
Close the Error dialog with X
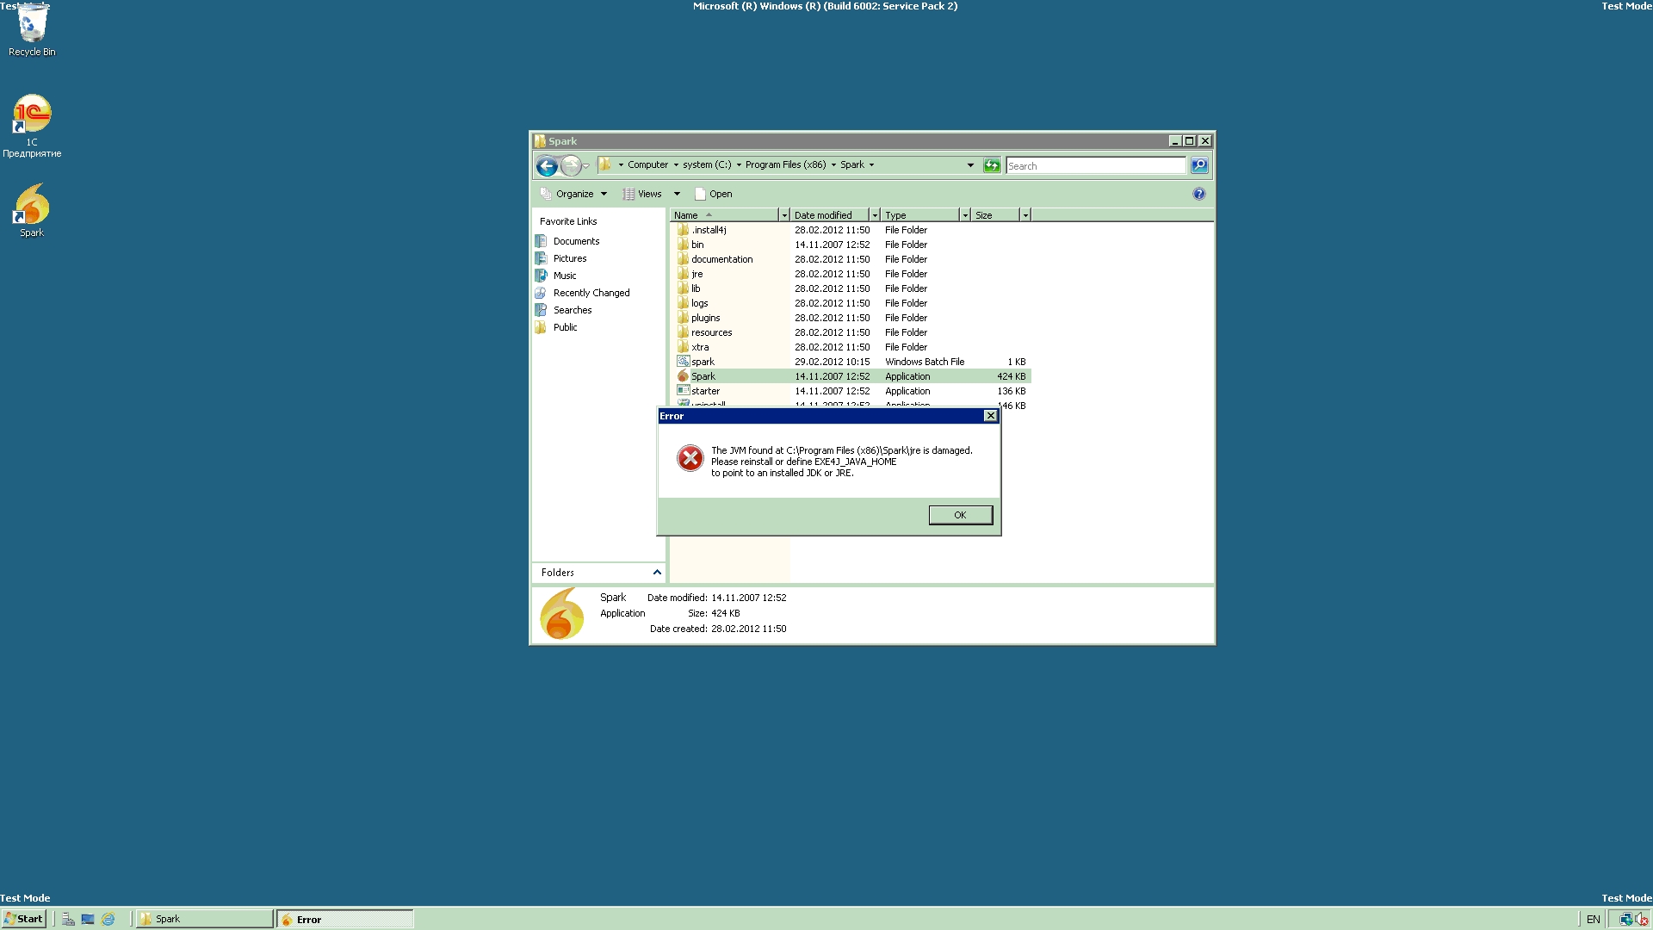tap(990, 416)
